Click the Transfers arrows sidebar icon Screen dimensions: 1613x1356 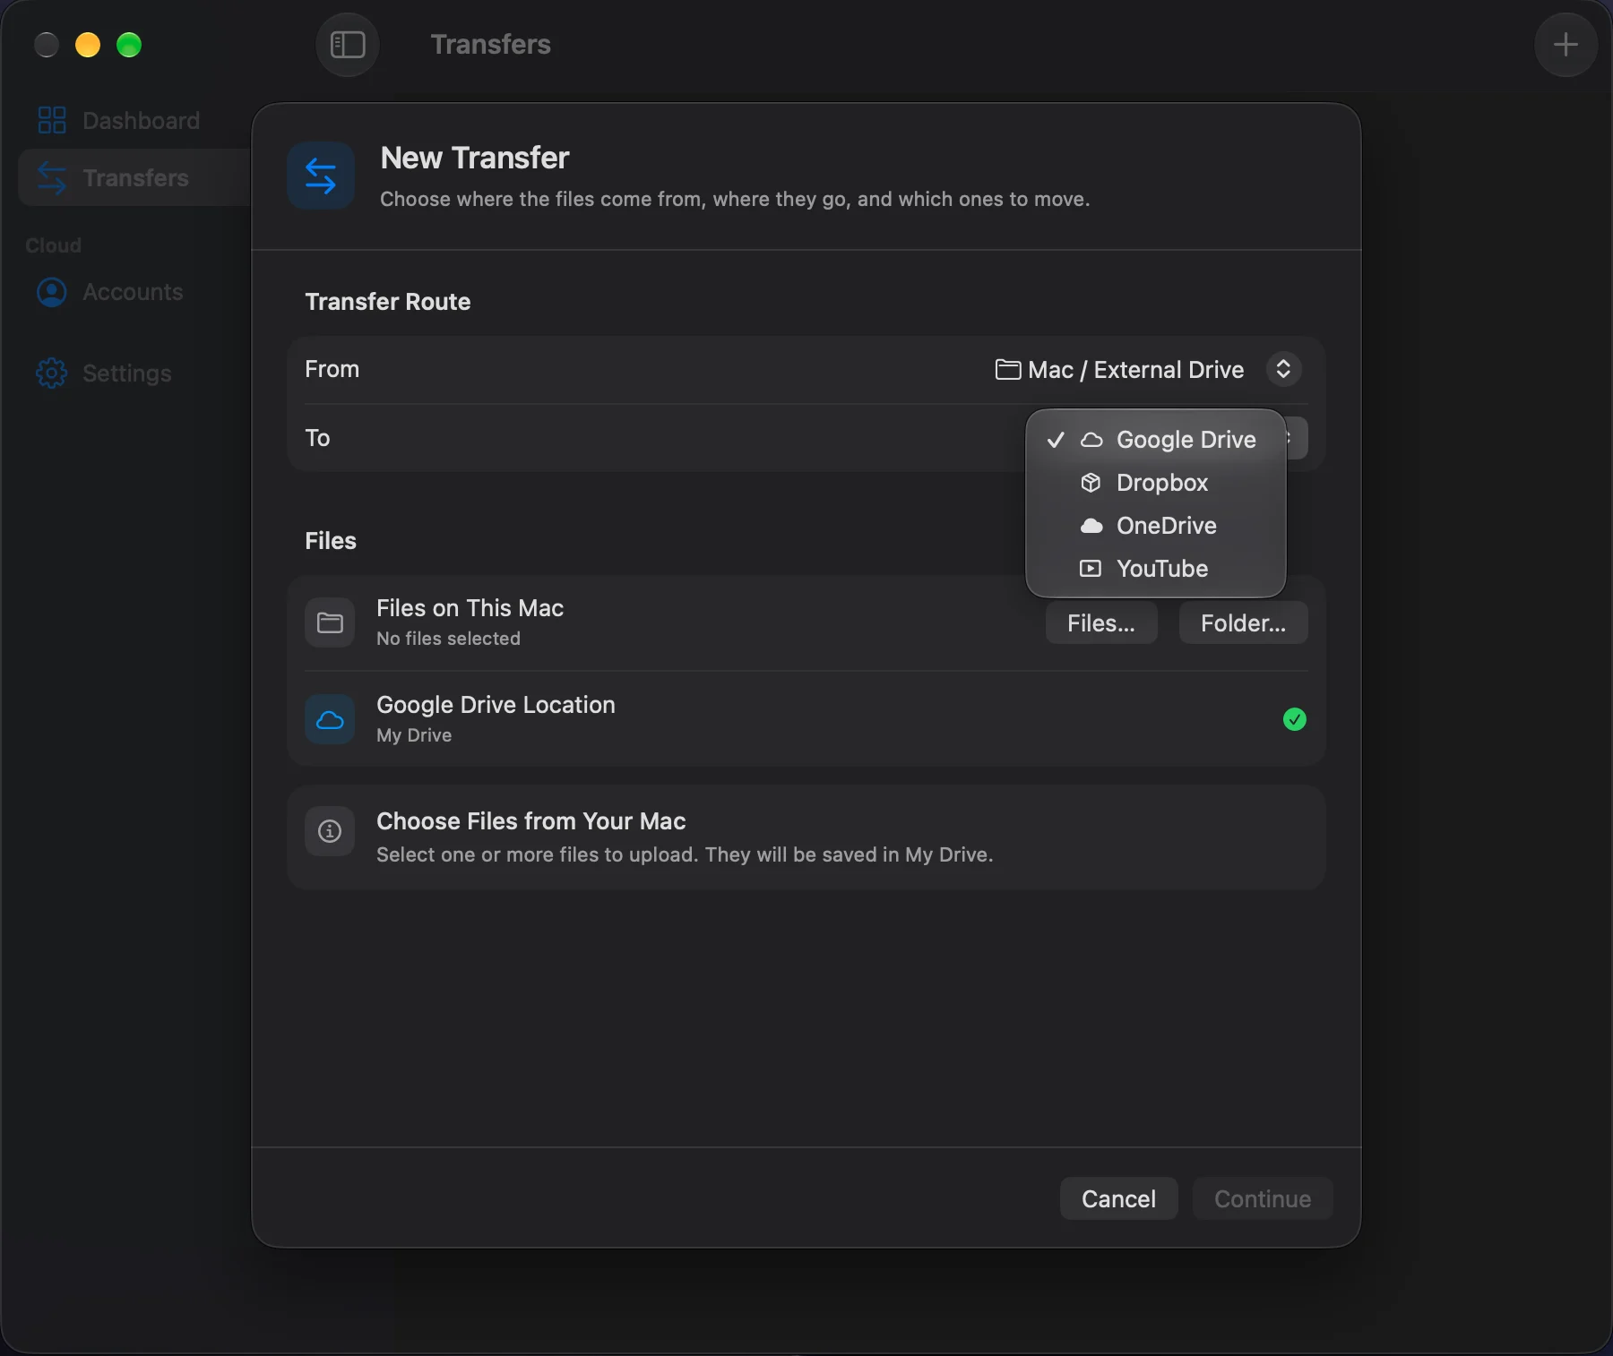(52, 177)
